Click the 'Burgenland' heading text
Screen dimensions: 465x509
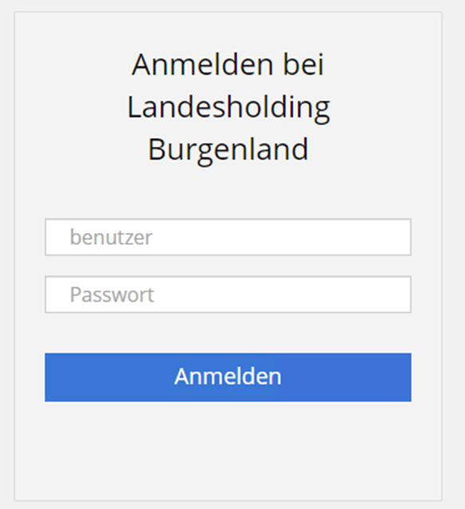click(x=228, y=150)
